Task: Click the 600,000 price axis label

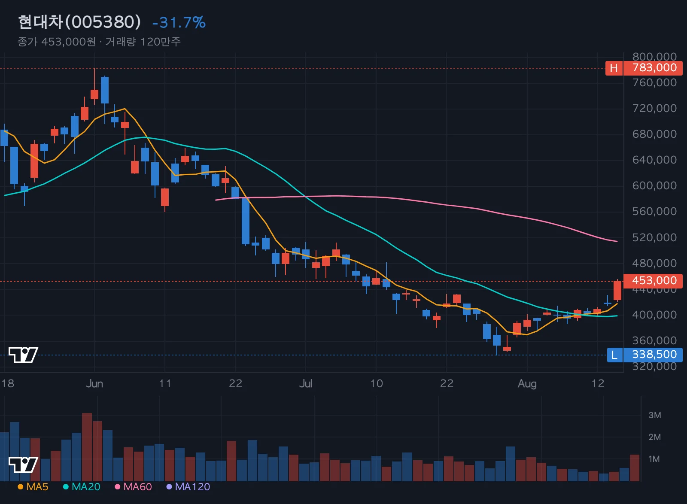Action: click(654, 185)
